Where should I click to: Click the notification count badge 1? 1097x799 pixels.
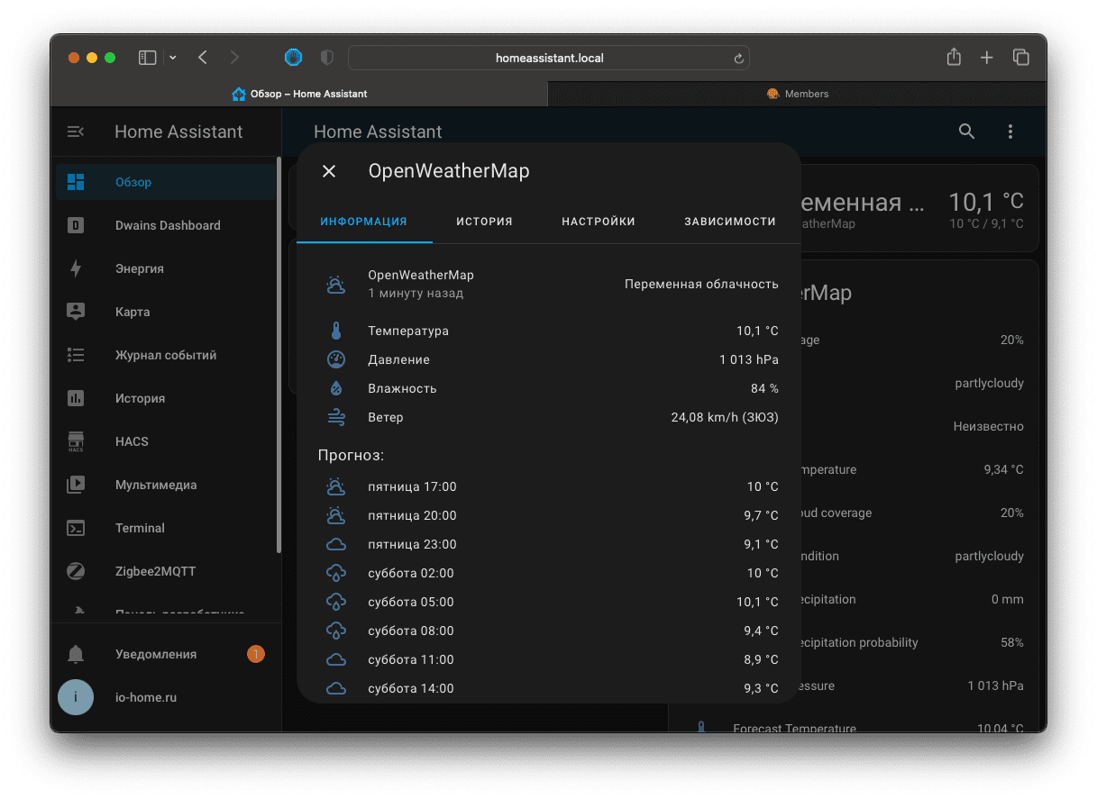tap(256, 654)
